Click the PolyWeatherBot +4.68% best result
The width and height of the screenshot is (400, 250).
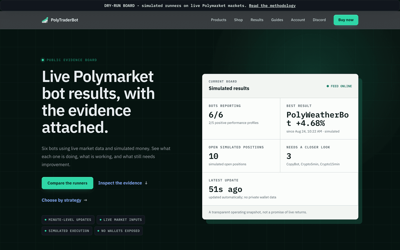pyautogui.click(x=317, y=119)
